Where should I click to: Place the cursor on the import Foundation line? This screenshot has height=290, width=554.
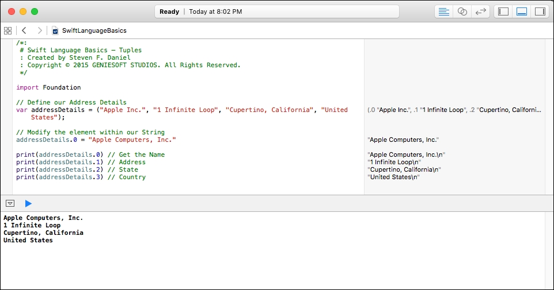(48, 87)
